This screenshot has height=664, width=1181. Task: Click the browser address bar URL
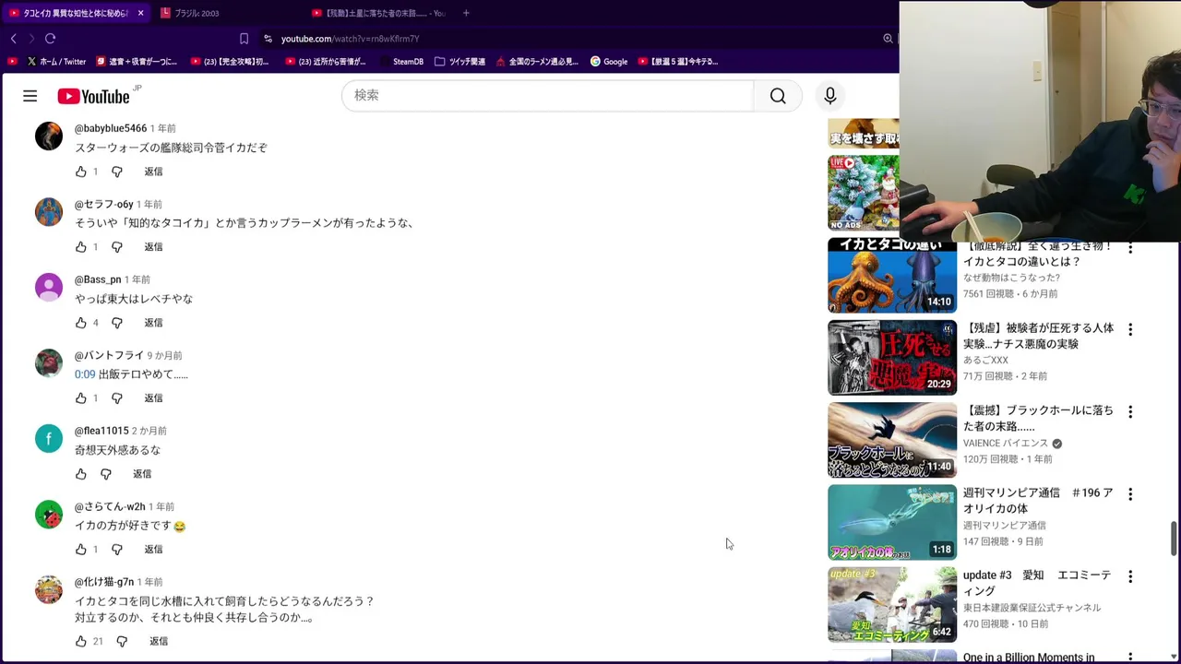tap(350, 39)
